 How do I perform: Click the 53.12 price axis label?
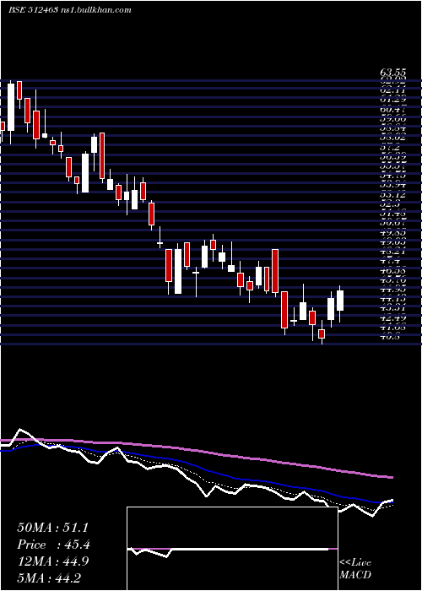coord(392,195)
